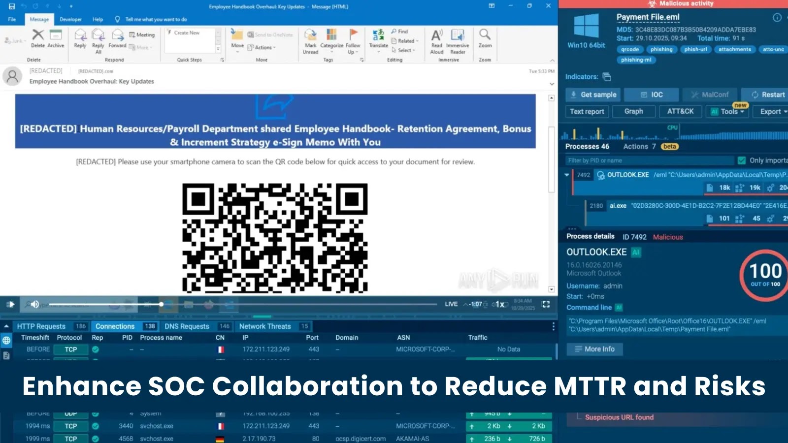
Task: Copy indicators using icon beside Indicators label
Action: [607, 77]
